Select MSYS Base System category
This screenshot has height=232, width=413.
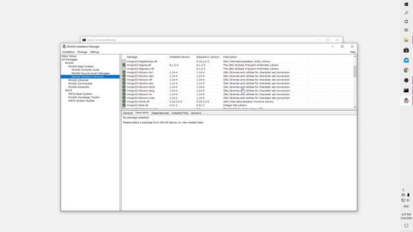80,94
